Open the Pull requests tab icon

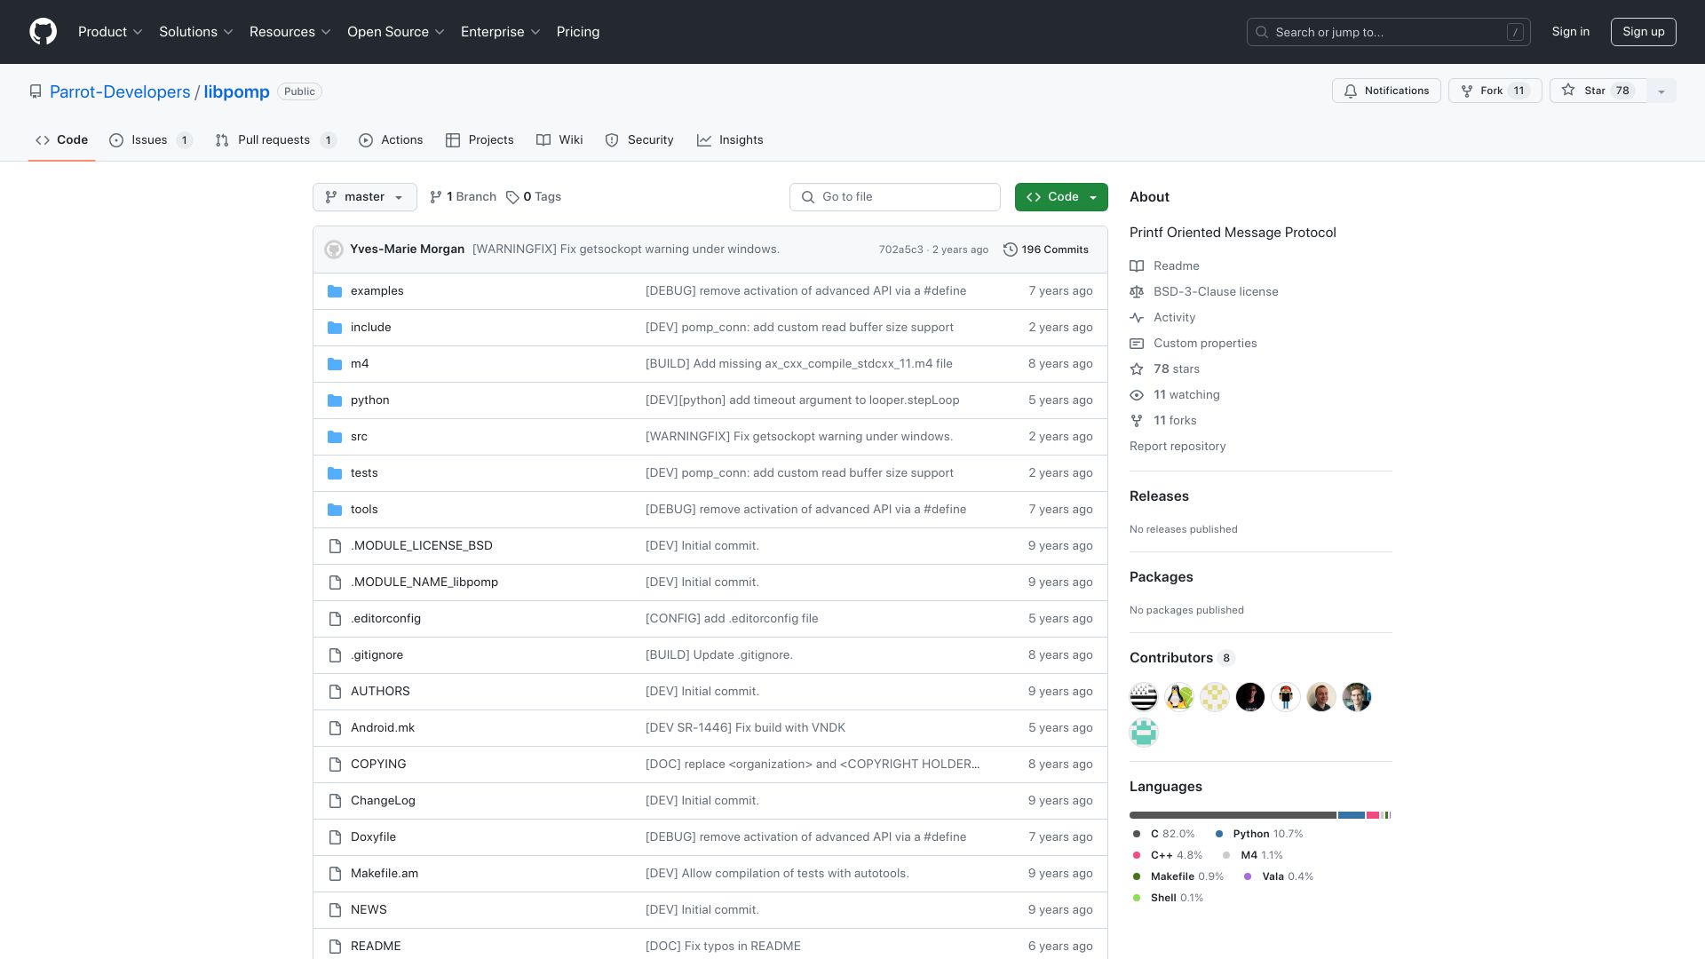[222, 140]
